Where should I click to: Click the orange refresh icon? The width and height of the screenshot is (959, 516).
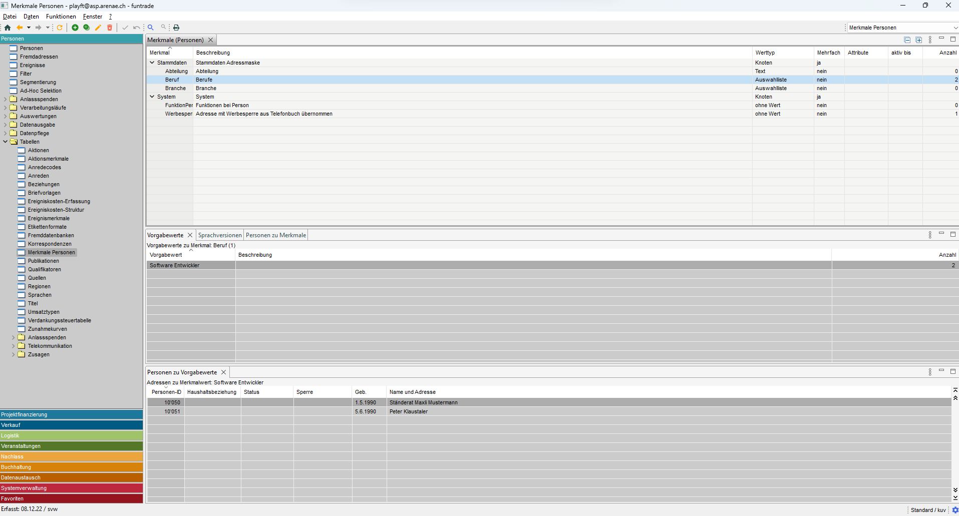[x=60, y=28]
